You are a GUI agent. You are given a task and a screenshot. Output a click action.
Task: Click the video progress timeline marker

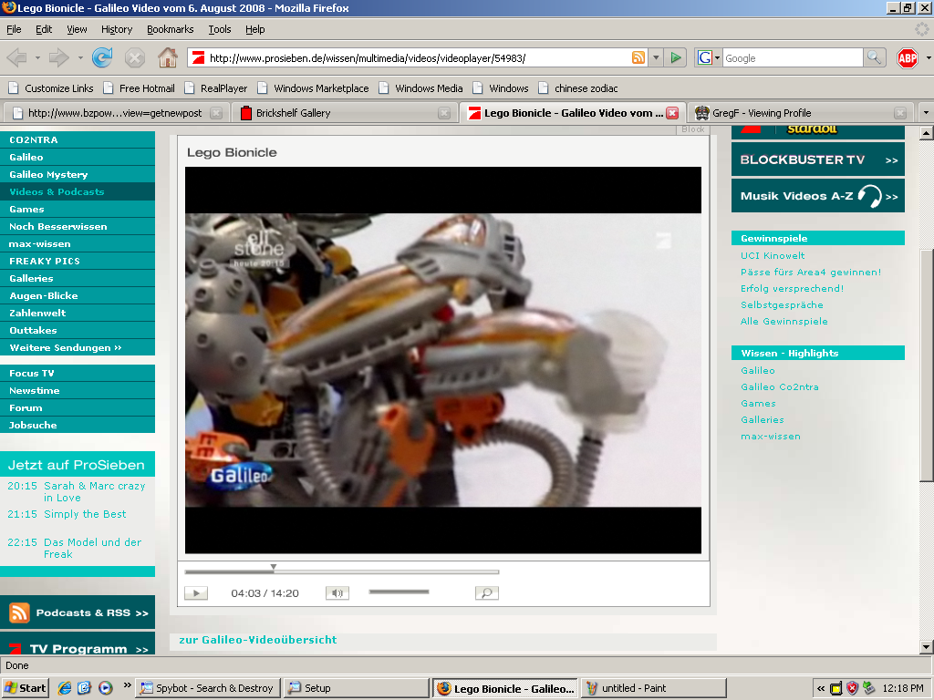click(x=274, y=568)
